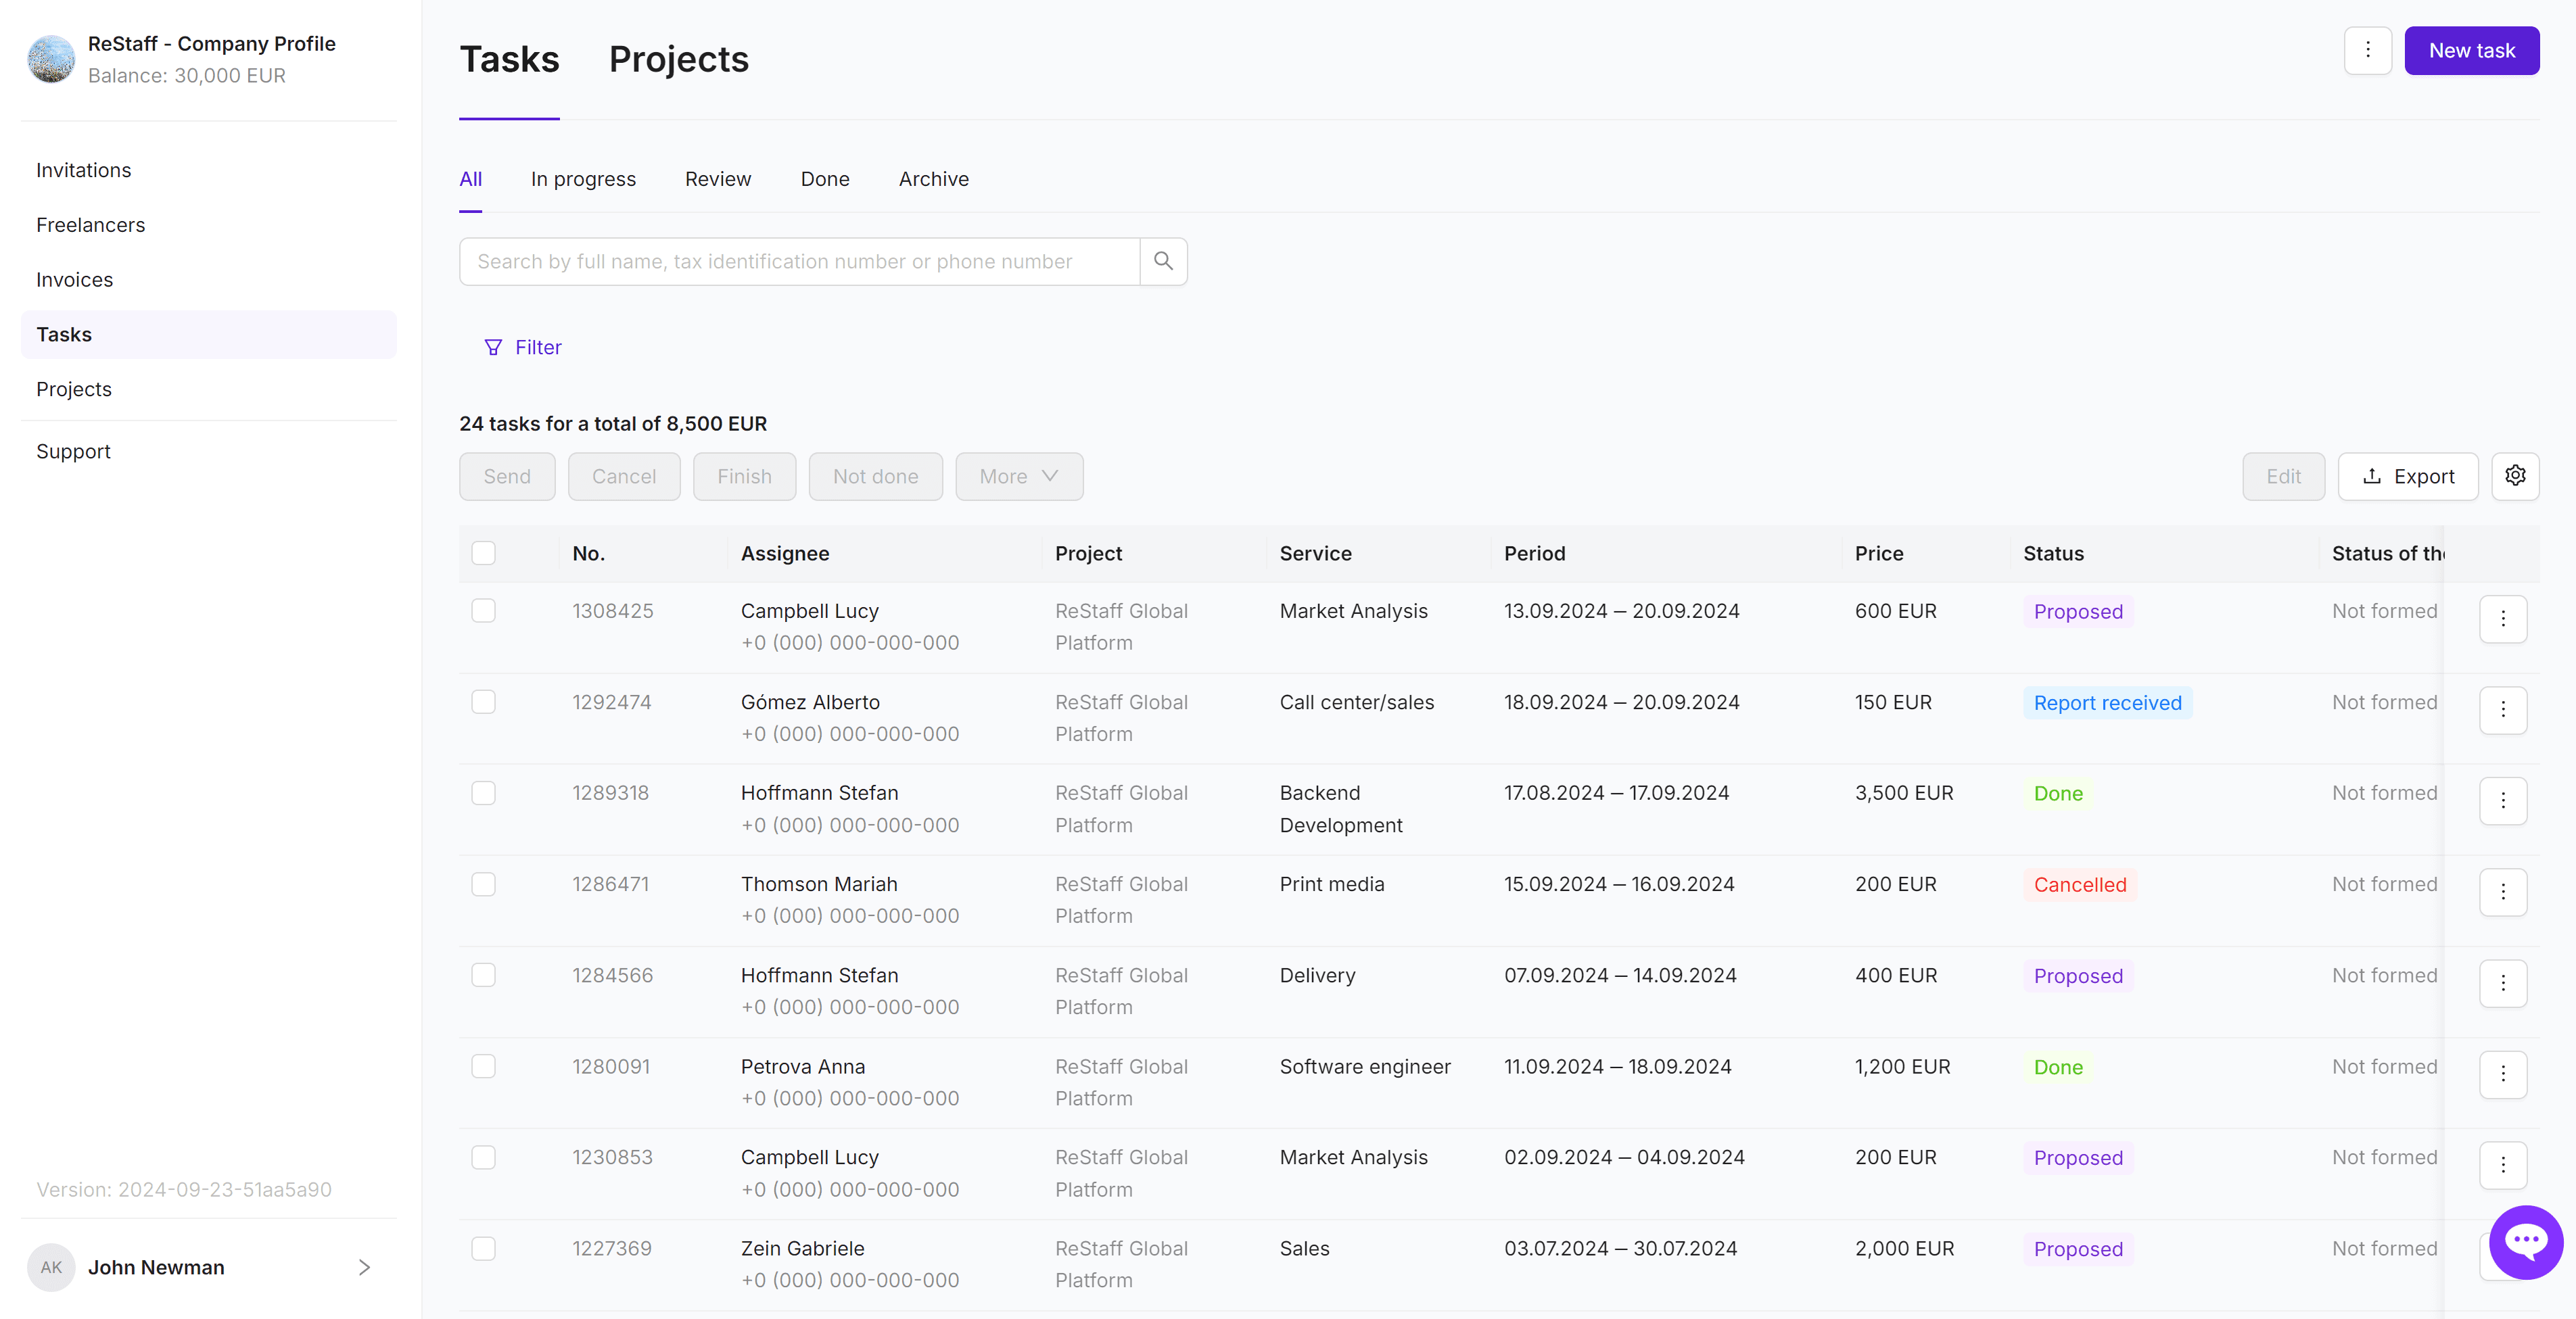Select checkbox for Petrova Anna task
This screenshot has height=1319, width=2576.
point(483,1066)
